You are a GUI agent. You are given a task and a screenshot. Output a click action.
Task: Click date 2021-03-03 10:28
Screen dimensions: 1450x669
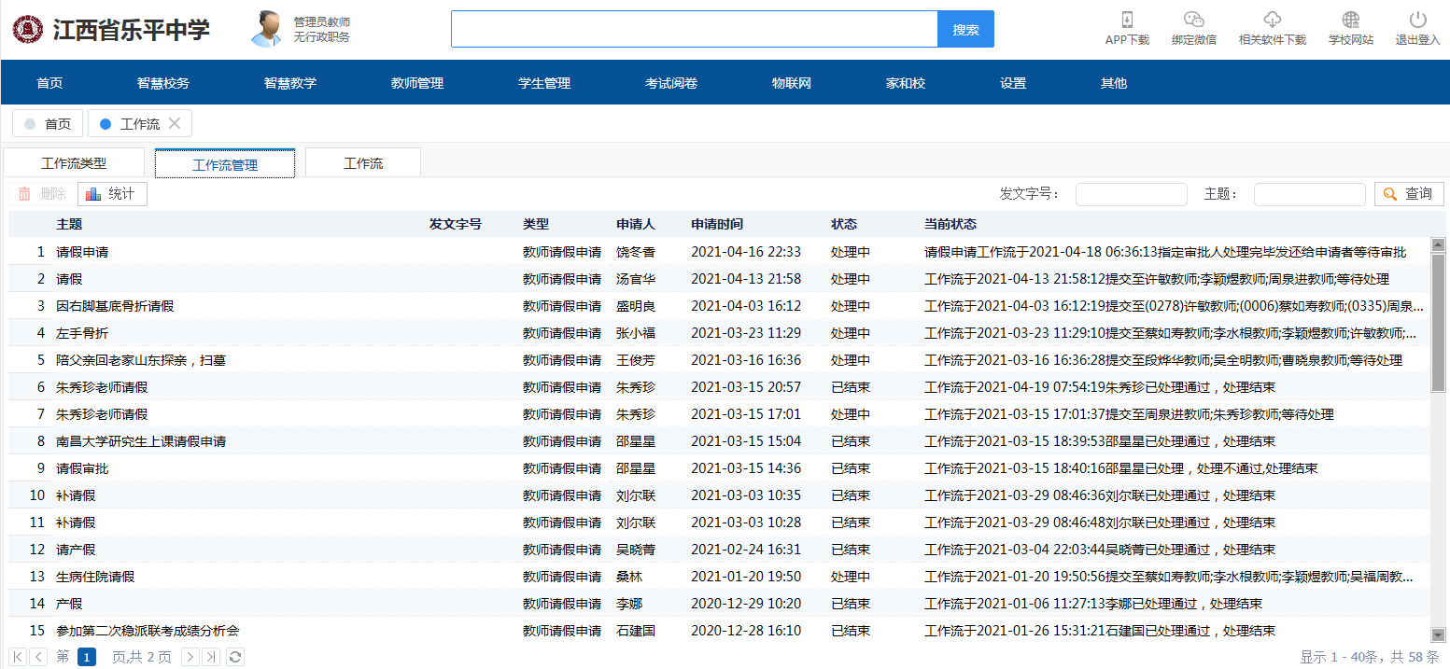click(x=746, y=523)
